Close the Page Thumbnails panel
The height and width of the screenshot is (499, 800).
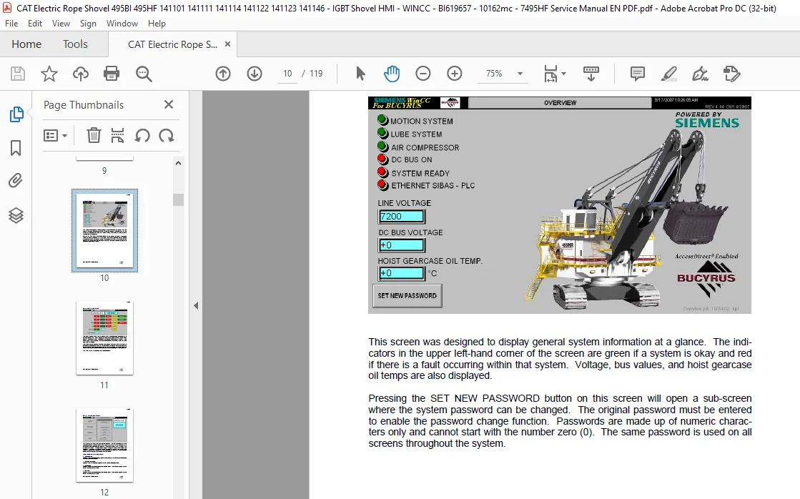pyautogui.click(x=169, y=104)
